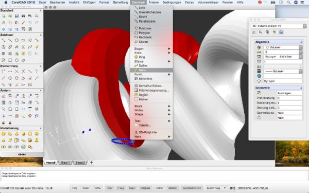
Task: Create a Pyramid/Cone solid in Modellierung
Action: (16, 134)
